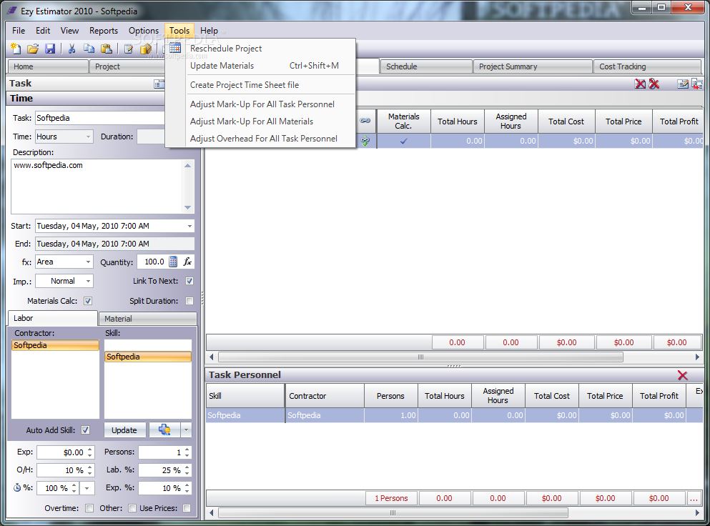The height and width of the screenshot is (526, 710).
Task: Choose Create Project Time Sheet file
Action: [245, 85]
